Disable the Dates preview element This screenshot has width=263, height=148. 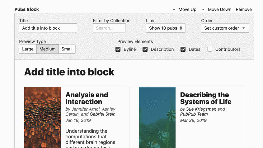pos(183,49)
